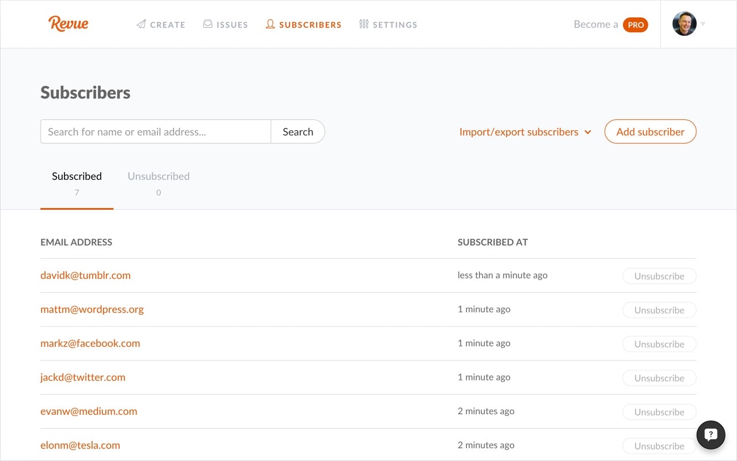Unsubscribe jackd@twitter.com

tap(659, 378)
